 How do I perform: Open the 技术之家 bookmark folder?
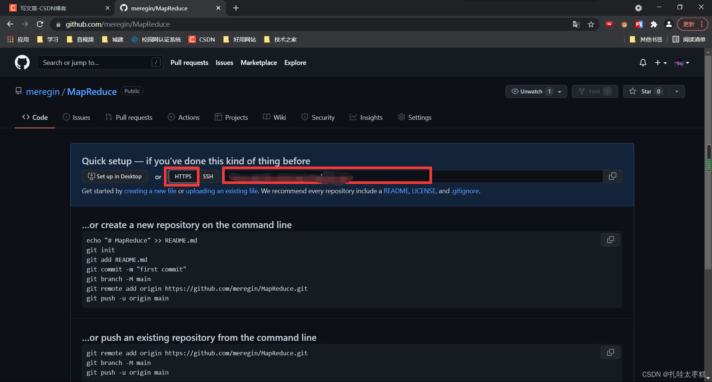coord(280,39)
